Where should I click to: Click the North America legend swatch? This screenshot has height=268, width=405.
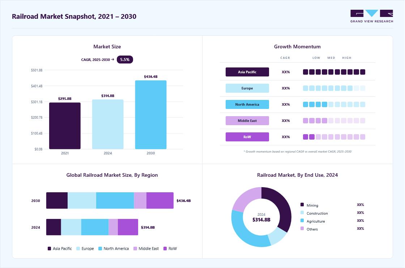point(100,249)
